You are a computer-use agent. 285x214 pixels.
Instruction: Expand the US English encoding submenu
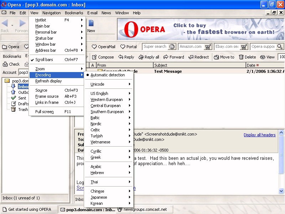(109, 93)
